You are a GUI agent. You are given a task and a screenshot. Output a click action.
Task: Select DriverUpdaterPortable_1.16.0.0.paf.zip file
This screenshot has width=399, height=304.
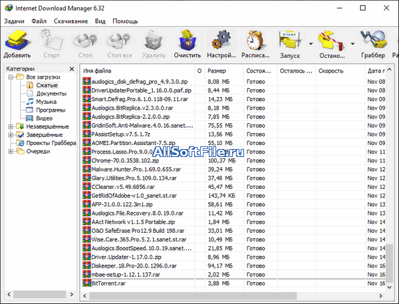pyautogui.click(x=141, y=90)
